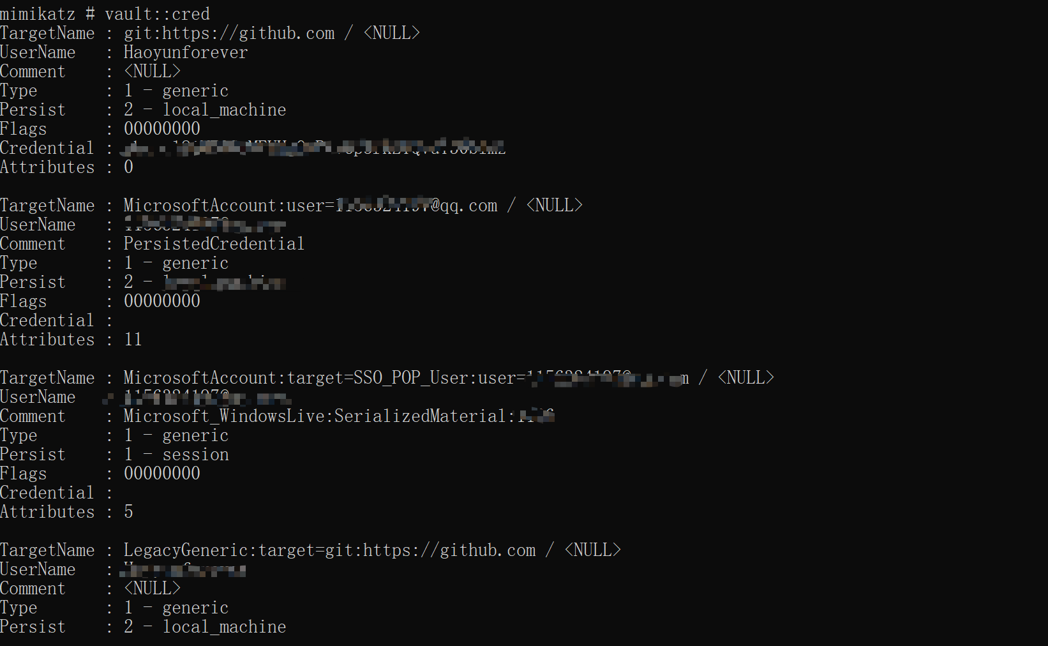The image size is (1048, 646).
Task: Click the Attributes value 0
Action: coord(129,167)
